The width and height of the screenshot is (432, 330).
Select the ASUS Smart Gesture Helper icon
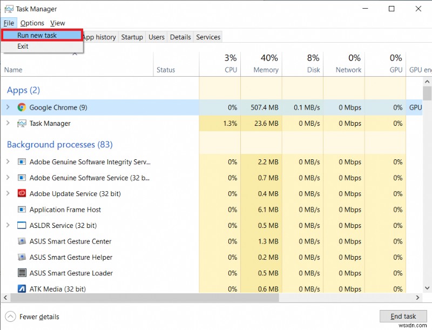(x=22, y=257)
